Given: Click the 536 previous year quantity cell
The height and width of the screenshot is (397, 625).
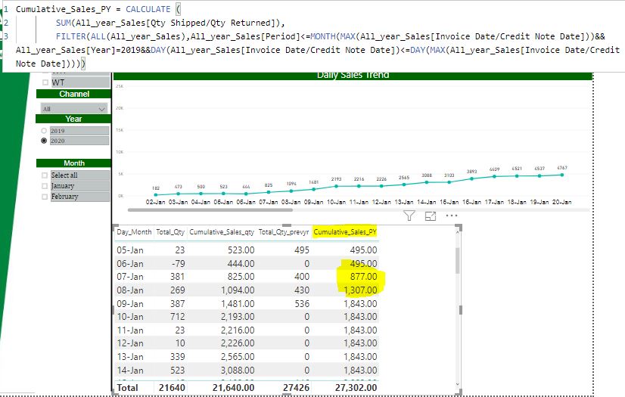Looking at the screenshot, I should tap(302, 303).
